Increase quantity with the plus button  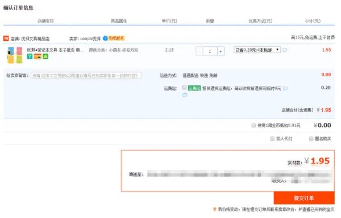point(221,51)
